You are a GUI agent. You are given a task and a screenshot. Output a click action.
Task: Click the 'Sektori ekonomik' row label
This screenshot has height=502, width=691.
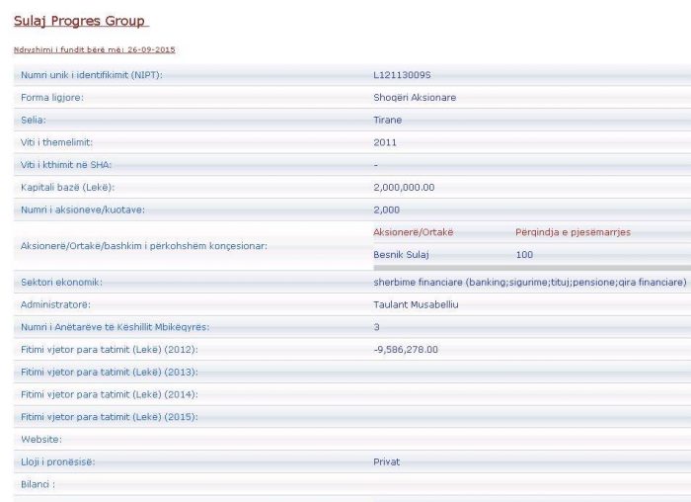coord(61,283)
